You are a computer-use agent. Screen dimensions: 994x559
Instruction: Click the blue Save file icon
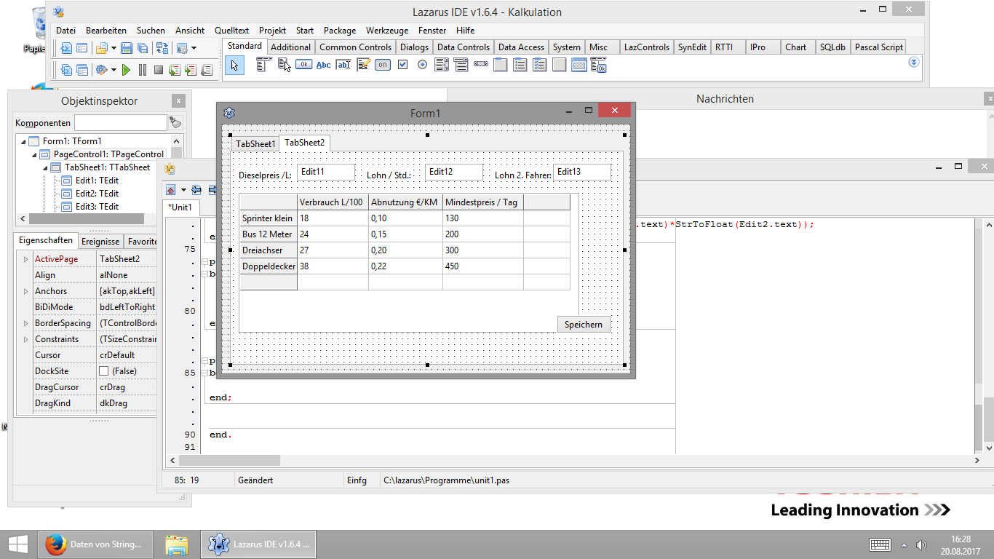[x=127, y=48]
